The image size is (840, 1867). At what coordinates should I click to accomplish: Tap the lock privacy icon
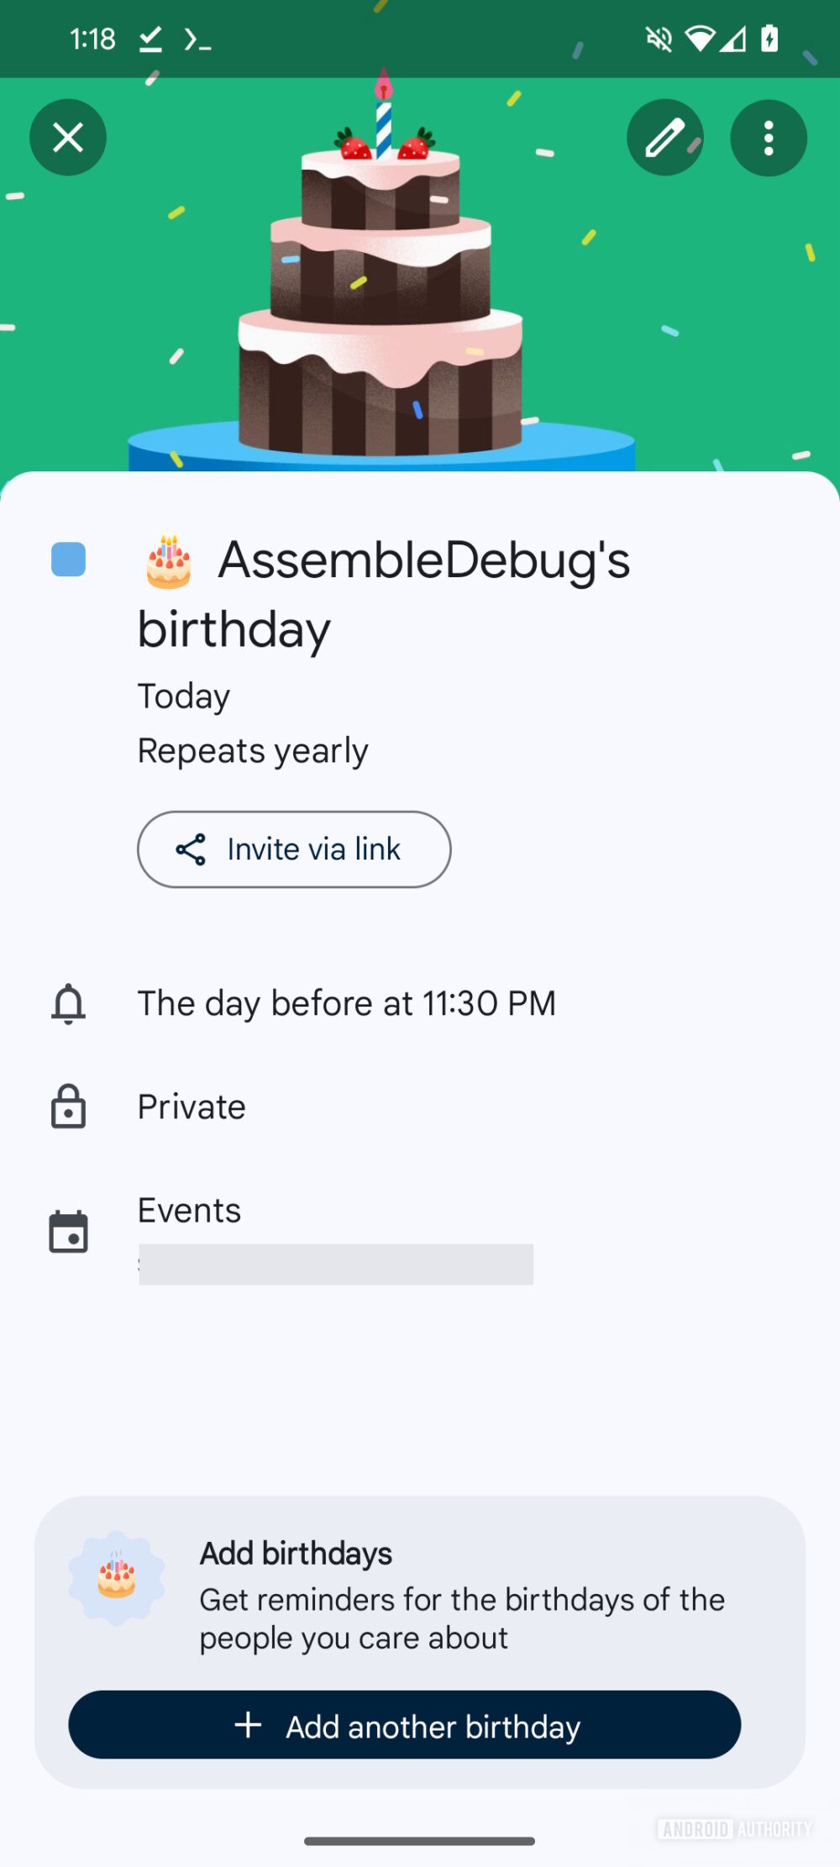pyautogui.click(x=69, y=1107)
